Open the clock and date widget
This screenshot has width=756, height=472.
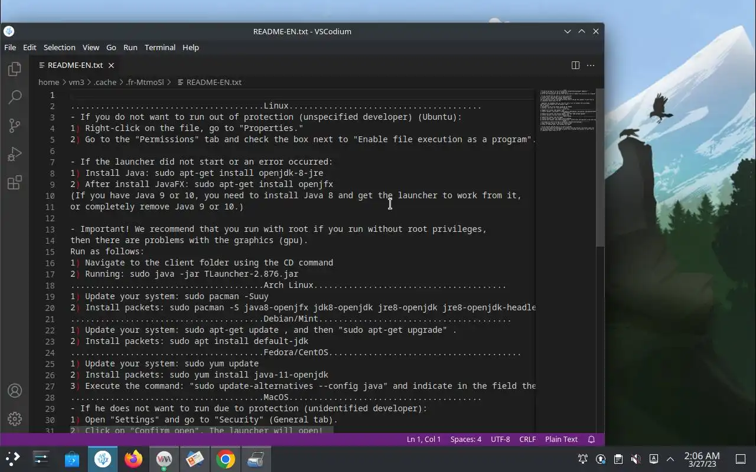tap(702, 459)
